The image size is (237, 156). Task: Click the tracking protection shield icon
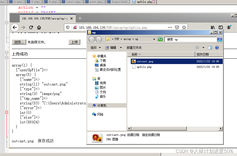[x=68, y=27]
